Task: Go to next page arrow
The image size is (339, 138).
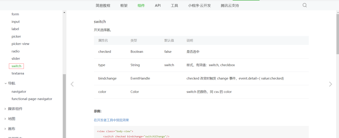Action: [x=331, y=84]
